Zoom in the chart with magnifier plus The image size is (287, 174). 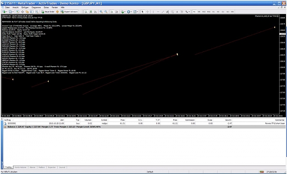(101, 12)
